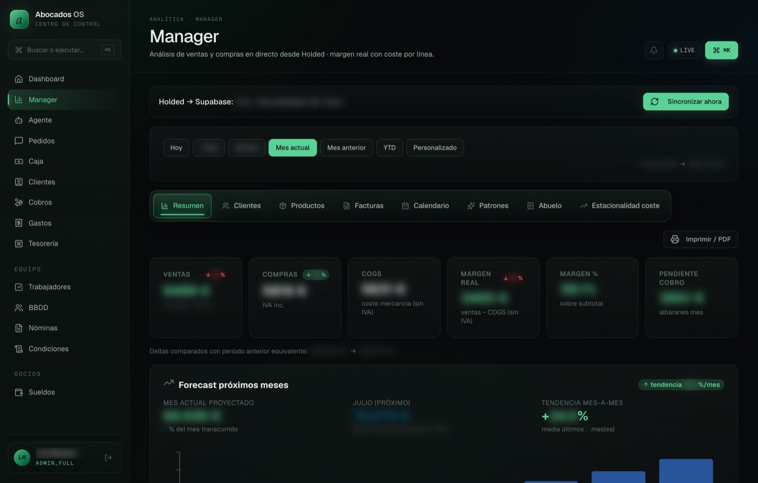Image resolution: width=758 pixels, height=483 pixels.
Task: Switch to the Clientes tab
Action: (242, 206)
